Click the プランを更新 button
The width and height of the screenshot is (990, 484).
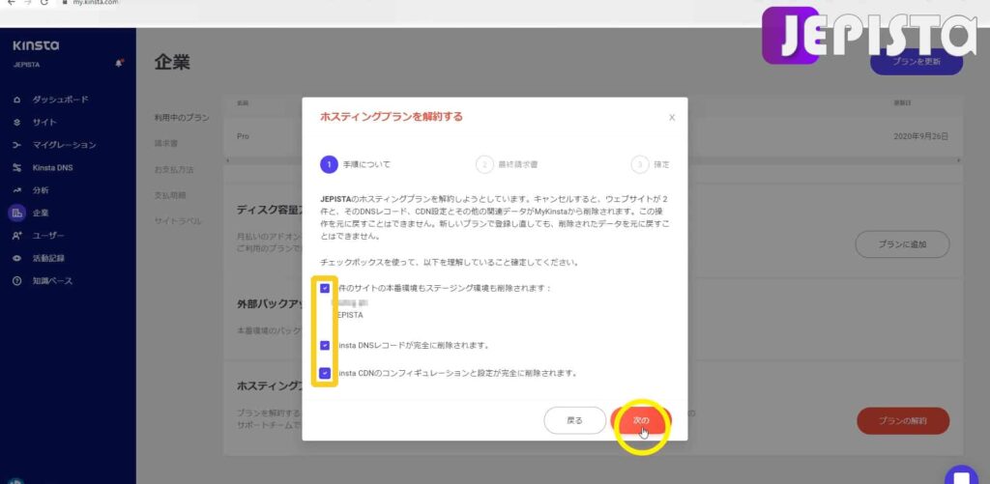pos(917,62)
